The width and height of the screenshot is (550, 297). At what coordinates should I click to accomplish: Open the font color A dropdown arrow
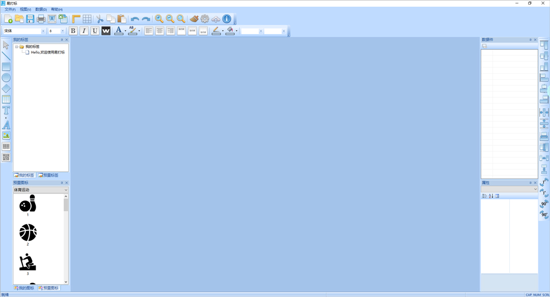(125, 31)
